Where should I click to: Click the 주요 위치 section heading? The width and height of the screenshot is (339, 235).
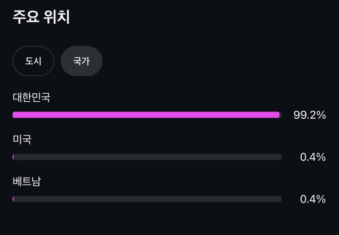coord(41,16)
